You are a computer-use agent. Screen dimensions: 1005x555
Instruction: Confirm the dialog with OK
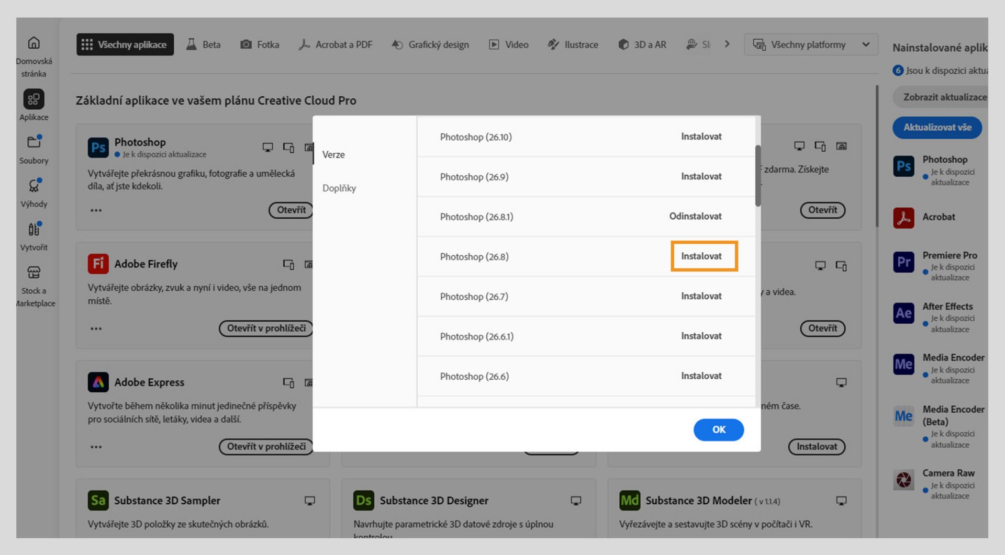(719, 429)
